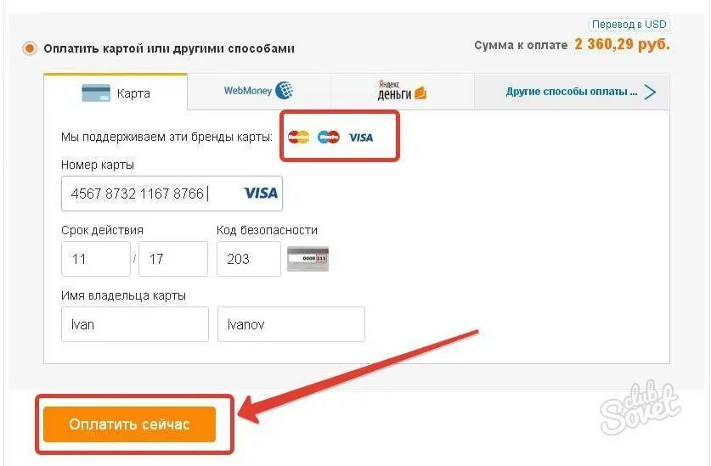Viewport: 711px width, 466px height.
Task: Click the VISA logo in supported brands
Action: tap(360, 137)
